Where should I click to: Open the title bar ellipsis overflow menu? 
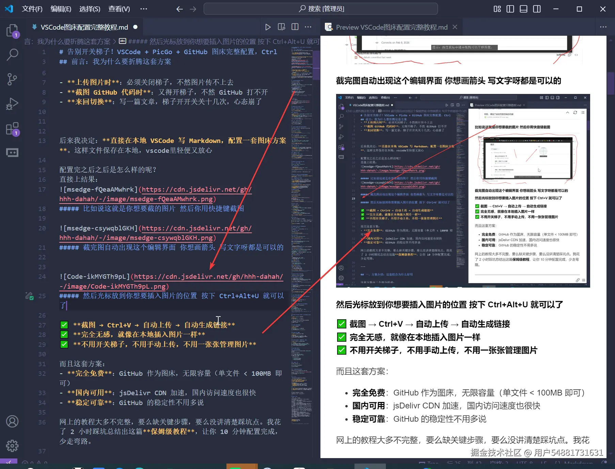(143, 9)
